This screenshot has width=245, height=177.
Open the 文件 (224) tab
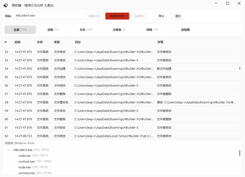pos(86,30)
